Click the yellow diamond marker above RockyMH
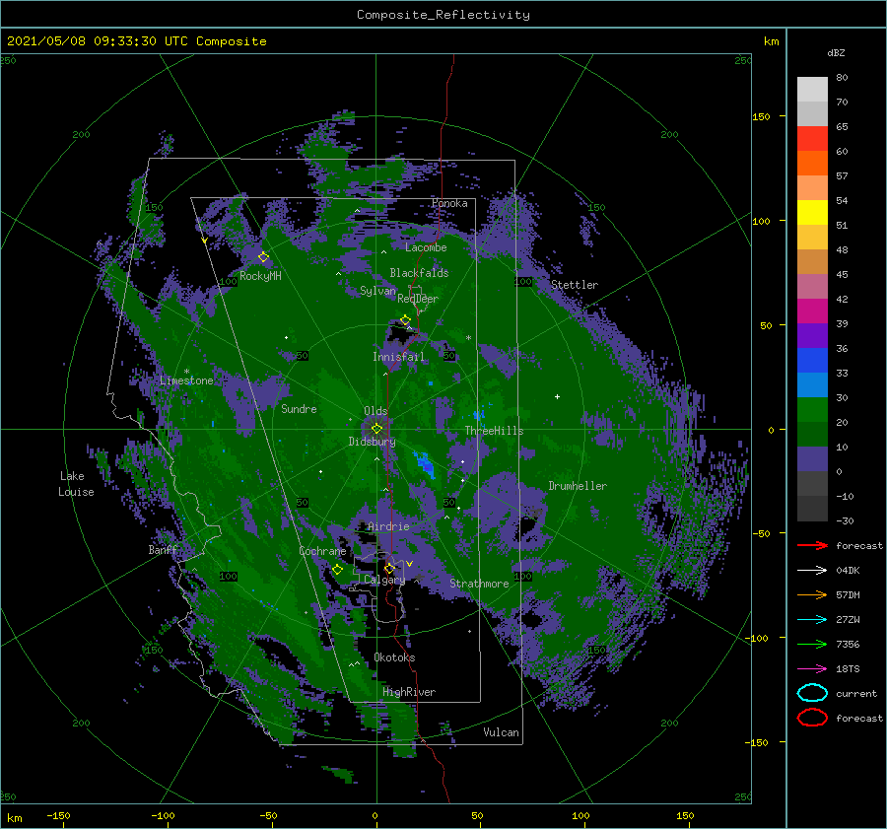This screenshot has width=887, height=829. 263,257
